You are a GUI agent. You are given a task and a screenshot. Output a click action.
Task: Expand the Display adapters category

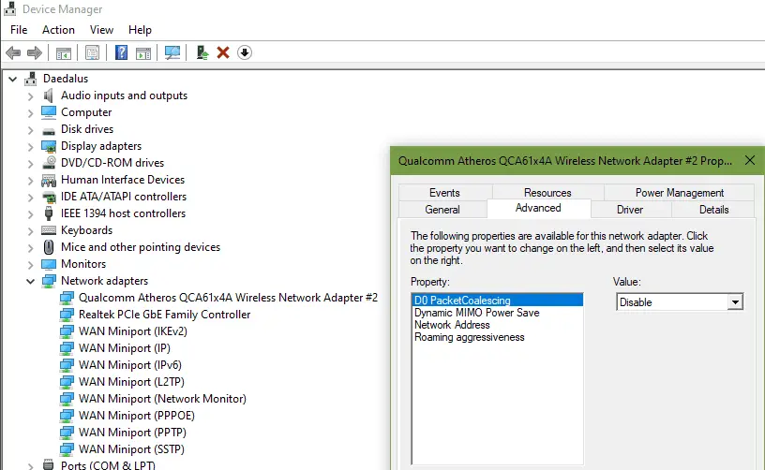tap(30, 147)
